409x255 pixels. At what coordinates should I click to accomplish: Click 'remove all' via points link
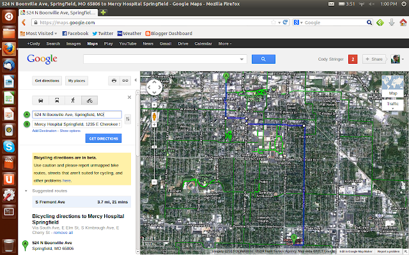pos(63,233)
